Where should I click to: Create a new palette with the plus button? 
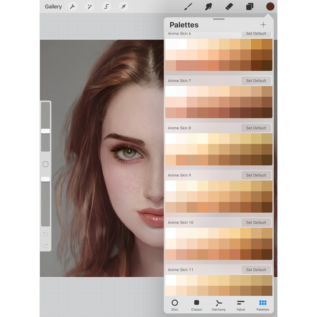click(x=263, y=25)
